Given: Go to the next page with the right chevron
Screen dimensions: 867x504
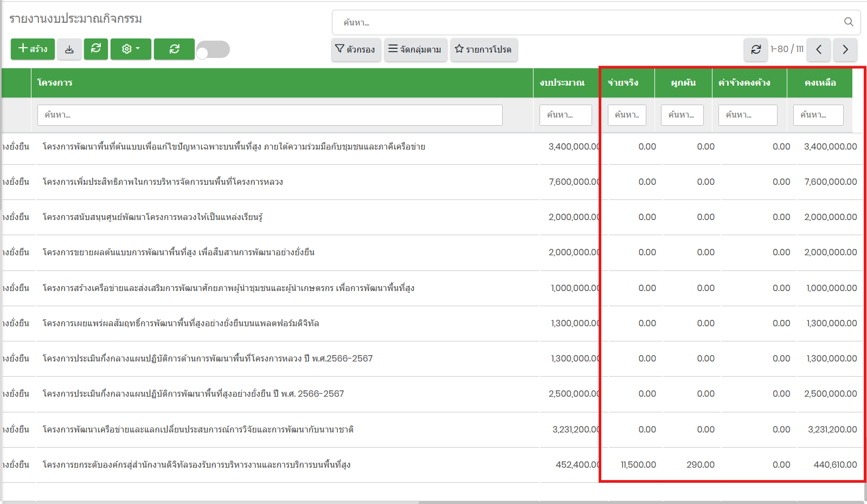Looking at the screenshot, I should [x=845, y=50].
